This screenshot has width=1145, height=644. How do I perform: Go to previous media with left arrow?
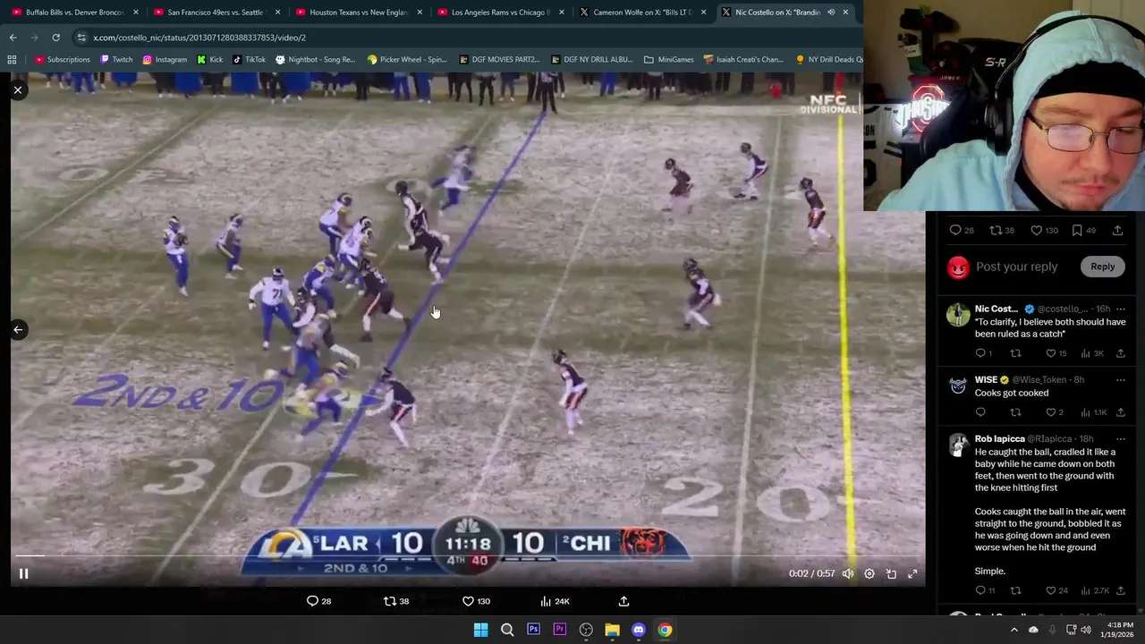tap(18, 329)
